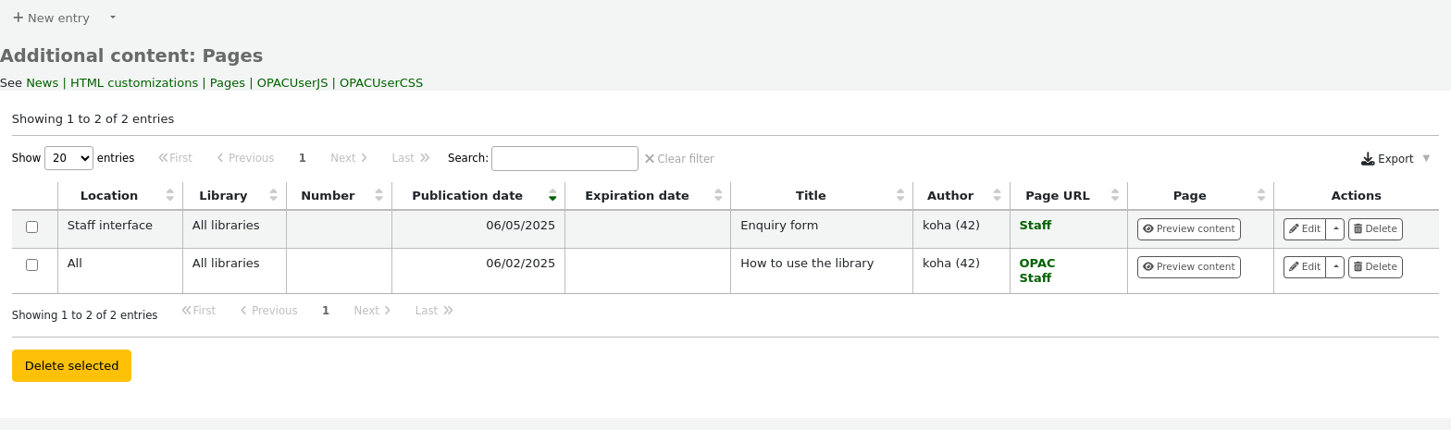The width and height of the screenshot is (1451, 430).
Task: Click into the Search input field
Action: click(564, 158)
